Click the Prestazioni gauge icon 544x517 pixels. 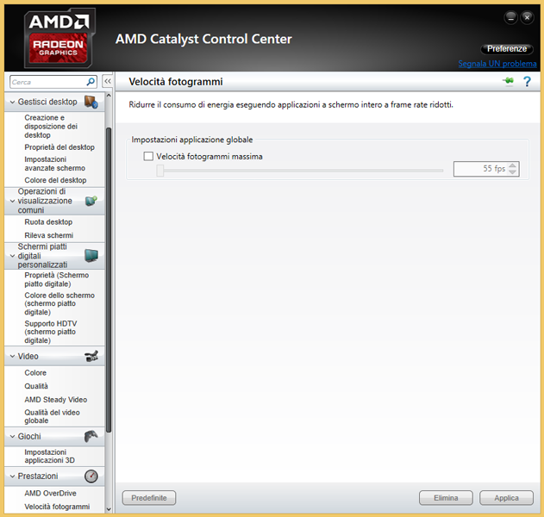91,477
